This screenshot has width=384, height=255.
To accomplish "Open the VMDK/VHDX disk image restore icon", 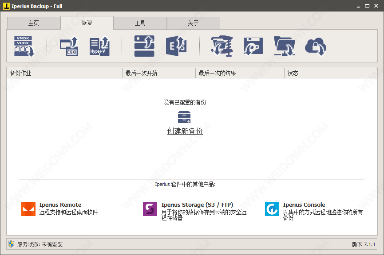I will click(24, 46).
